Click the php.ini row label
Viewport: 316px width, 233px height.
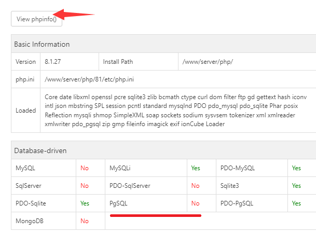[24, 79]
